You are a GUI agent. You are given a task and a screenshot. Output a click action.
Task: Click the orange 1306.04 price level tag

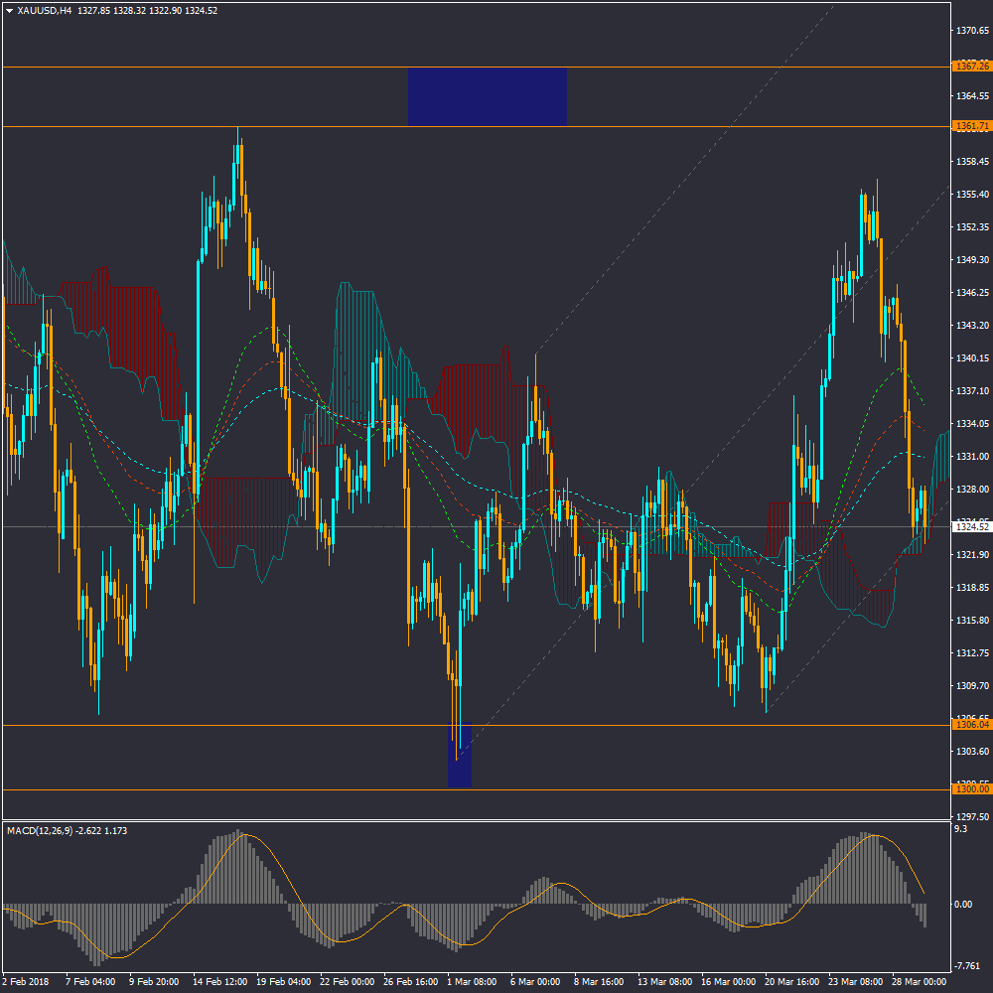tap(970, 725)
